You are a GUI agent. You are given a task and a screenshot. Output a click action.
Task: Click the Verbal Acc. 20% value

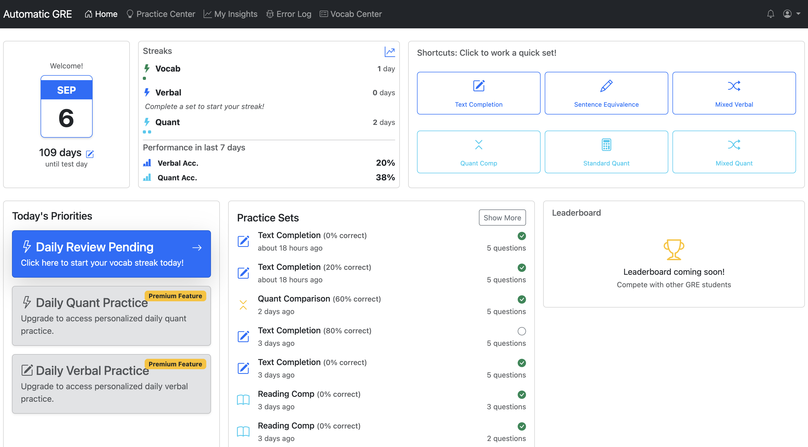pos(385,163)
